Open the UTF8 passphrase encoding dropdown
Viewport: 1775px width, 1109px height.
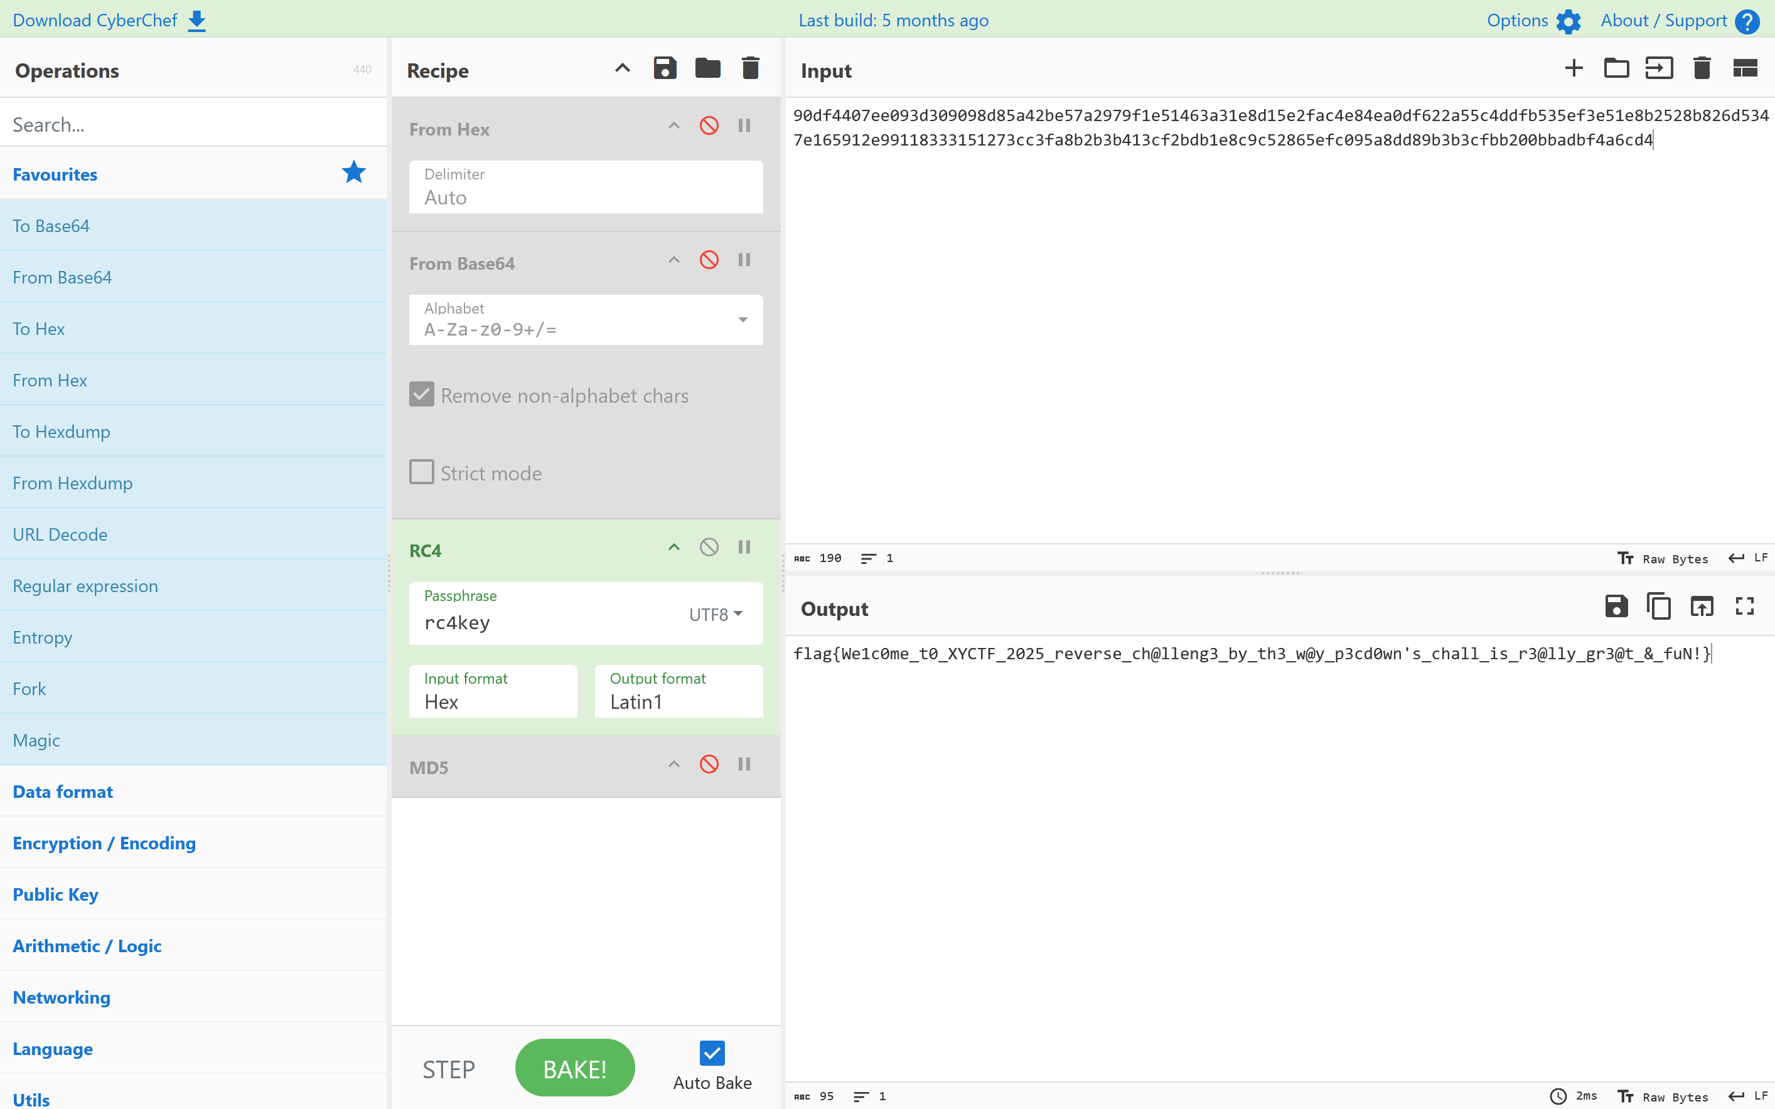point(716,615)
